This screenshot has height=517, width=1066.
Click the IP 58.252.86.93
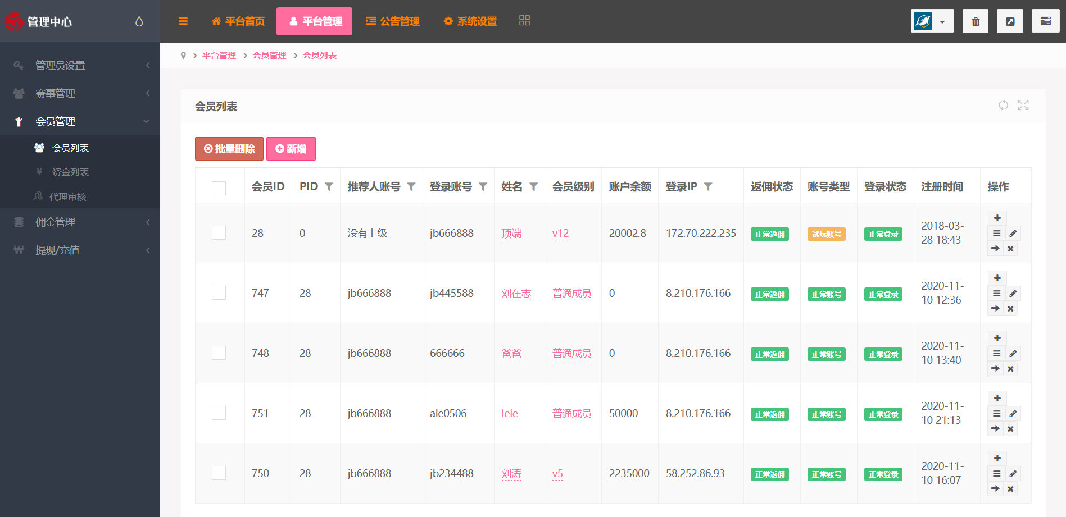(x=695, y=473)
